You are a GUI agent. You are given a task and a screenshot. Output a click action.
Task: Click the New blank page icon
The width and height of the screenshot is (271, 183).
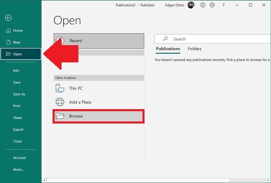coord(8,42)
